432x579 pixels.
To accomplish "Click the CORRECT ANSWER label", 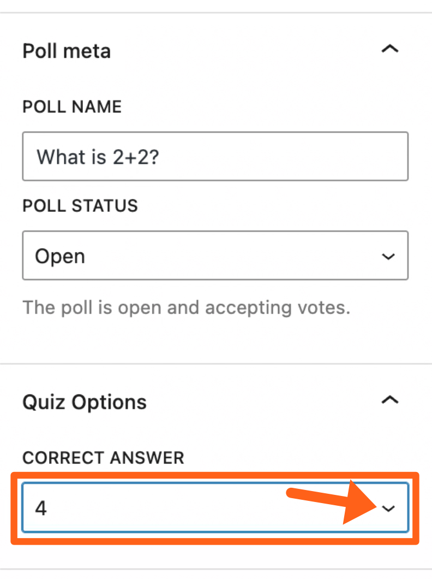I will (103, 458).
